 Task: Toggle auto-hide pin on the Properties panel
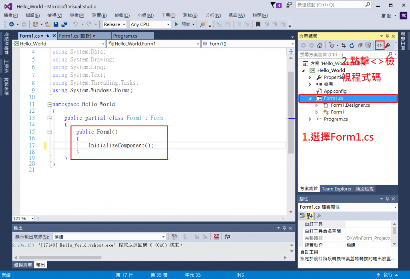388,199
